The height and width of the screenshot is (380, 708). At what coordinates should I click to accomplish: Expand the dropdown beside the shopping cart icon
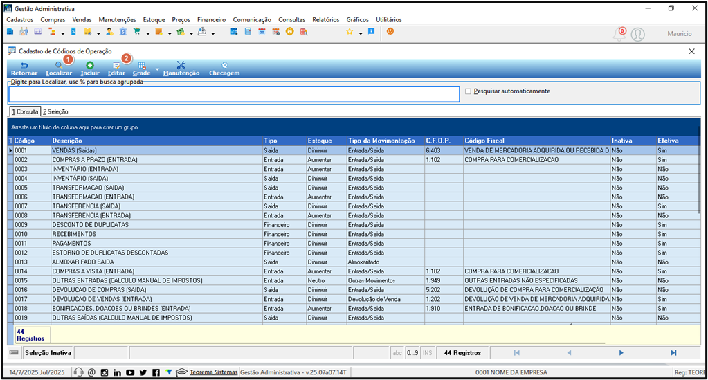tap(147, 33)
